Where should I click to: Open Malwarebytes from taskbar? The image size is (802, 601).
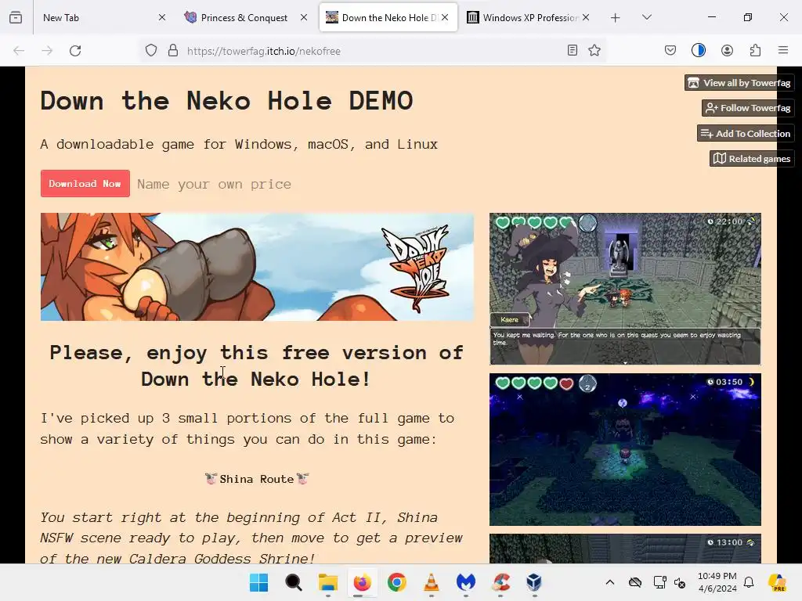tap(465, 582)
